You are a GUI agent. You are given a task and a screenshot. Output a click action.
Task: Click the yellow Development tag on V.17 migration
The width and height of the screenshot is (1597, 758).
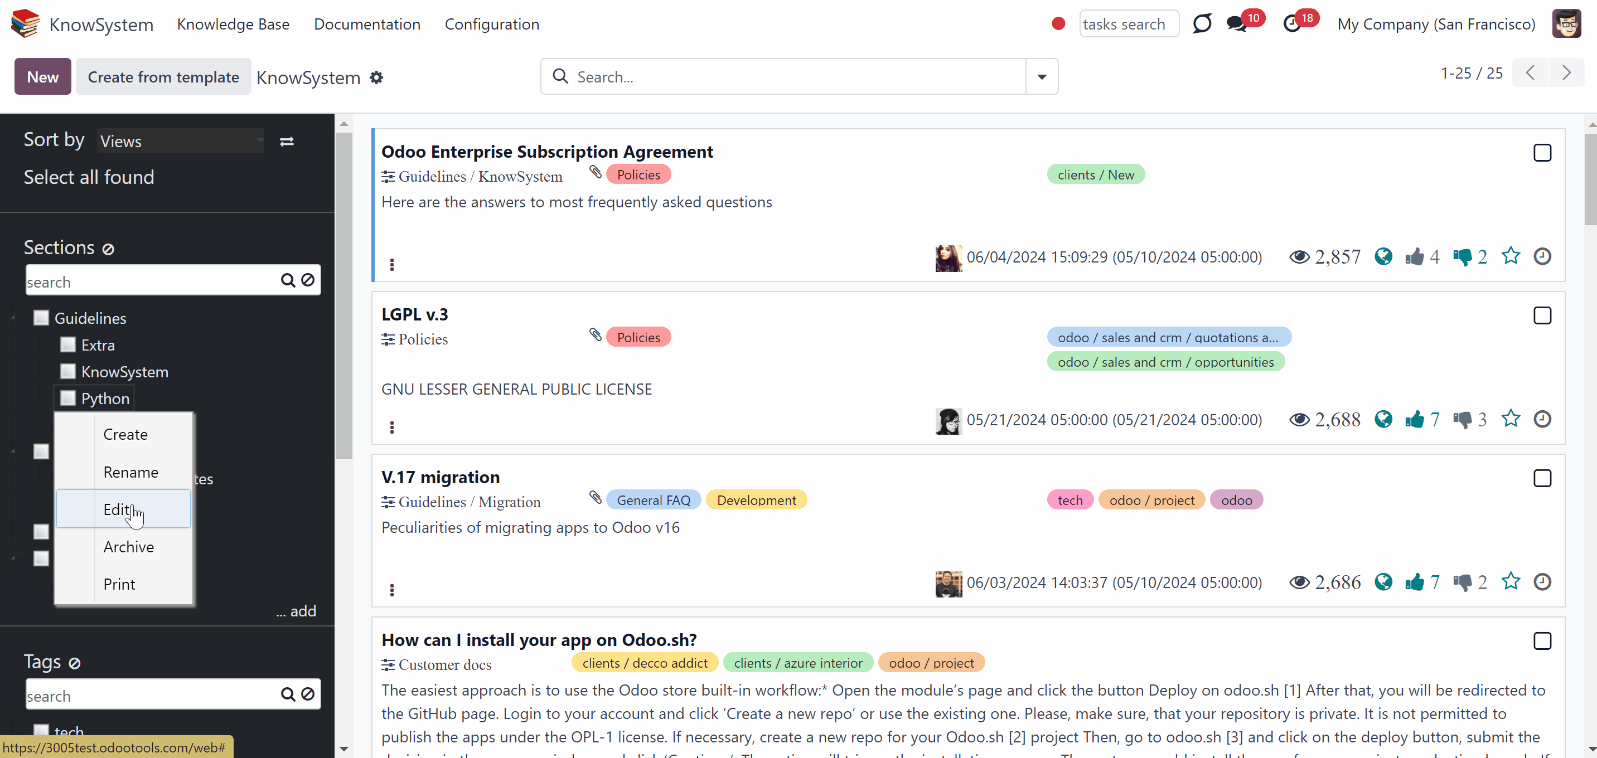pos(756,500)
